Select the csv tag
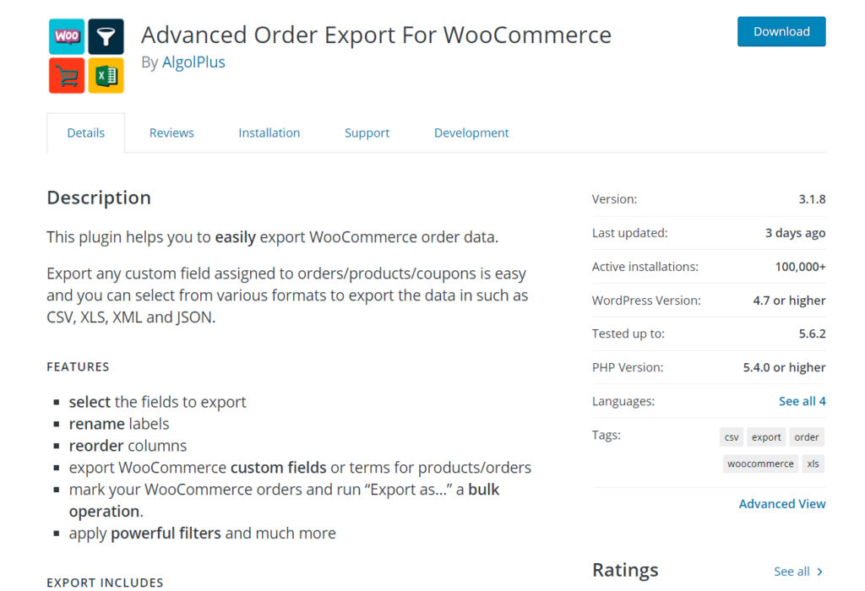The height and width of the screenshot is (591, 865). click(732, 437)
